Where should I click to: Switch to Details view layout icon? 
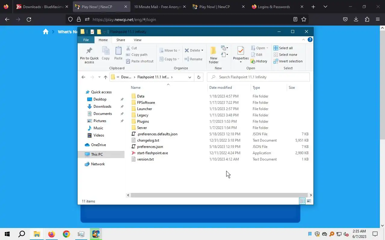tap(302, 201)
